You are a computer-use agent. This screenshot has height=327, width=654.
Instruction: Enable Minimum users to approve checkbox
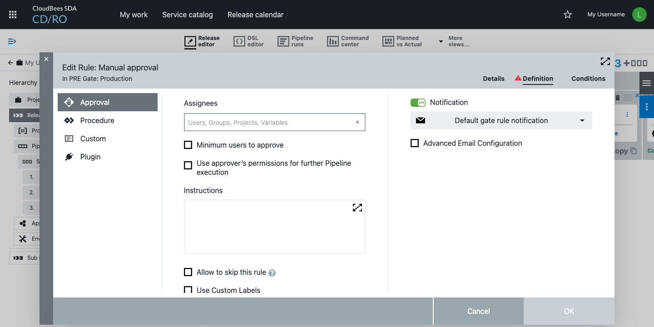click(x=188, y=145)
